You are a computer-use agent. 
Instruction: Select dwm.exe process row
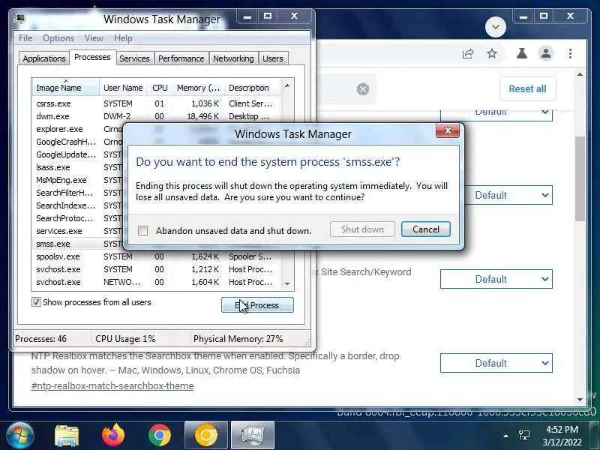(156, 116)
